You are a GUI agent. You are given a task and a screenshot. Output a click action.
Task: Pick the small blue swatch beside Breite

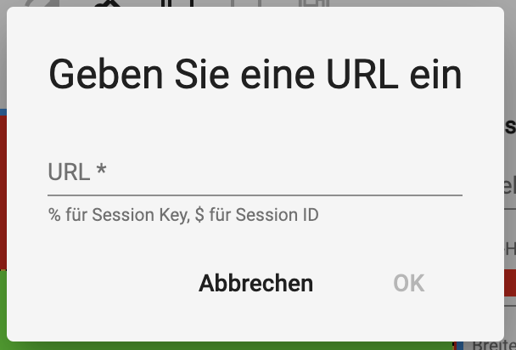459,346
